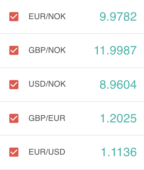This screenshot has width=144, height=170.
Task: Uncheck the EUR/NOK checkbox
Action: tap(14, 16)
